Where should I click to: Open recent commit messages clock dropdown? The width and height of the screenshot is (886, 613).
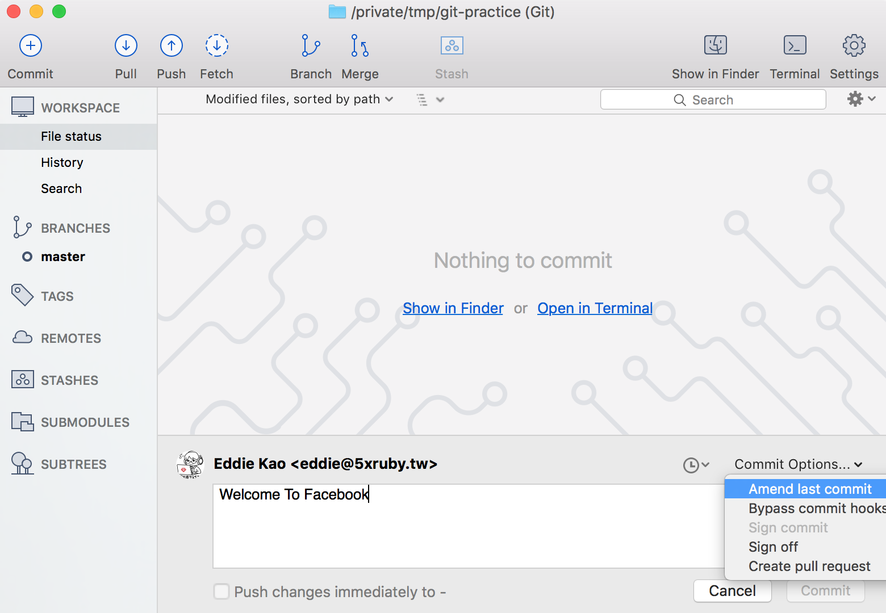point(696,465)
